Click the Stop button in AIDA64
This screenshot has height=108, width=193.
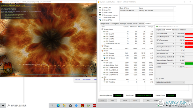coord(112,101)
